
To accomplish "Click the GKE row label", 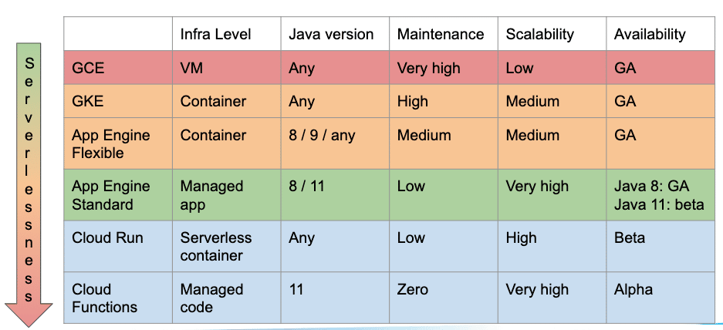I will [88, 101].
